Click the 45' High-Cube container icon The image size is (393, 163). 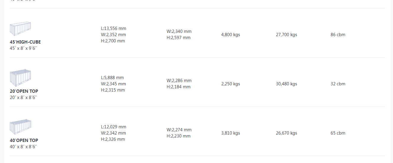[20, 29]
